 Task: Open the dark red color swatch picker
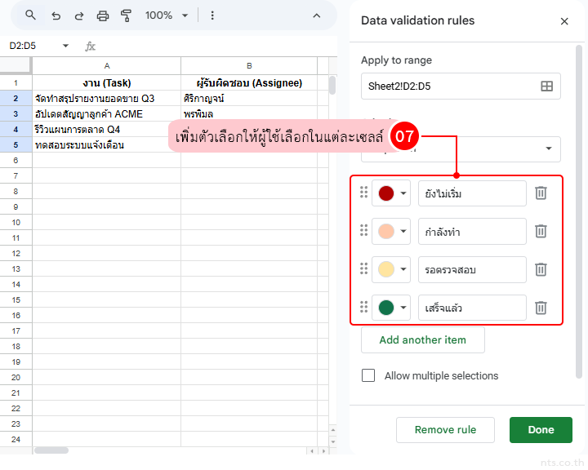click(391, 193)
